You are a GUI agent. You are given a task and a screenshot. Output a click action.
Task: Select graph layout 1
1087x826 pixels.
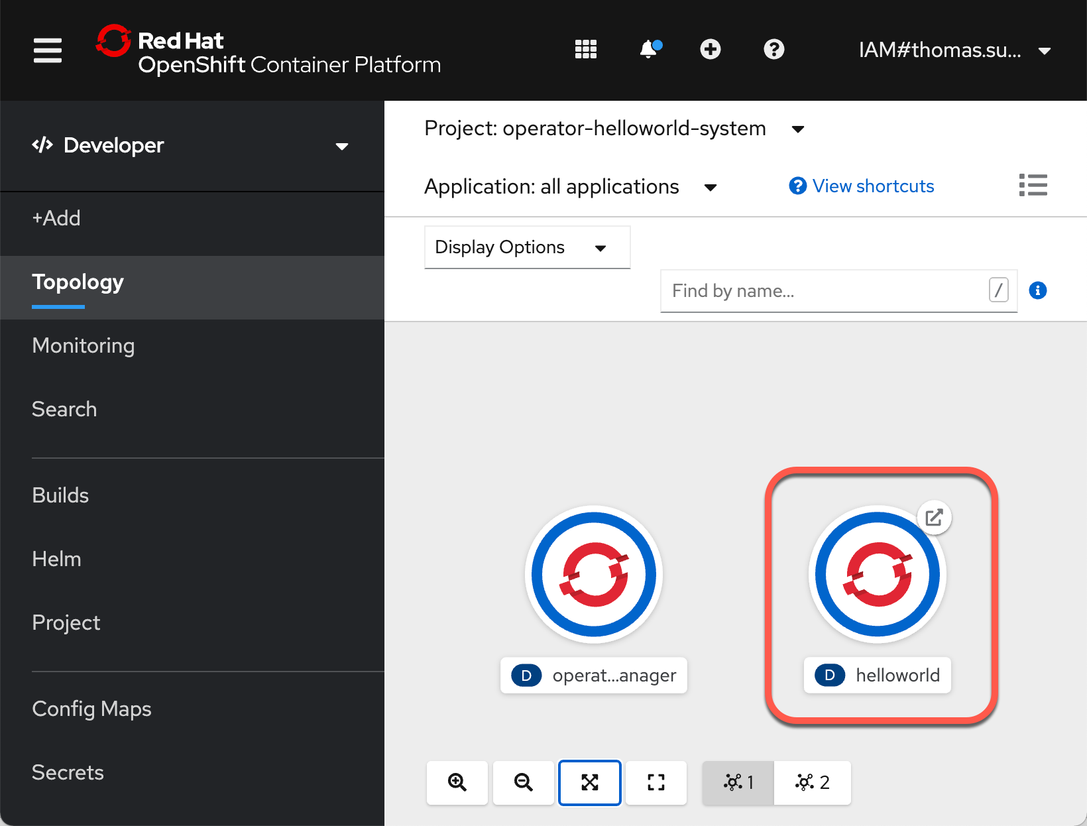pyautogui.click(x=738, y=783)
